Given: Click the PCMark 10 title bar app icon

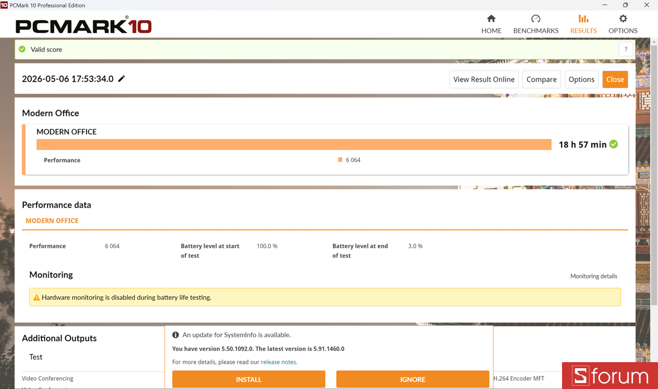Looking at the screenshot, I should click(x=4, y=5).
